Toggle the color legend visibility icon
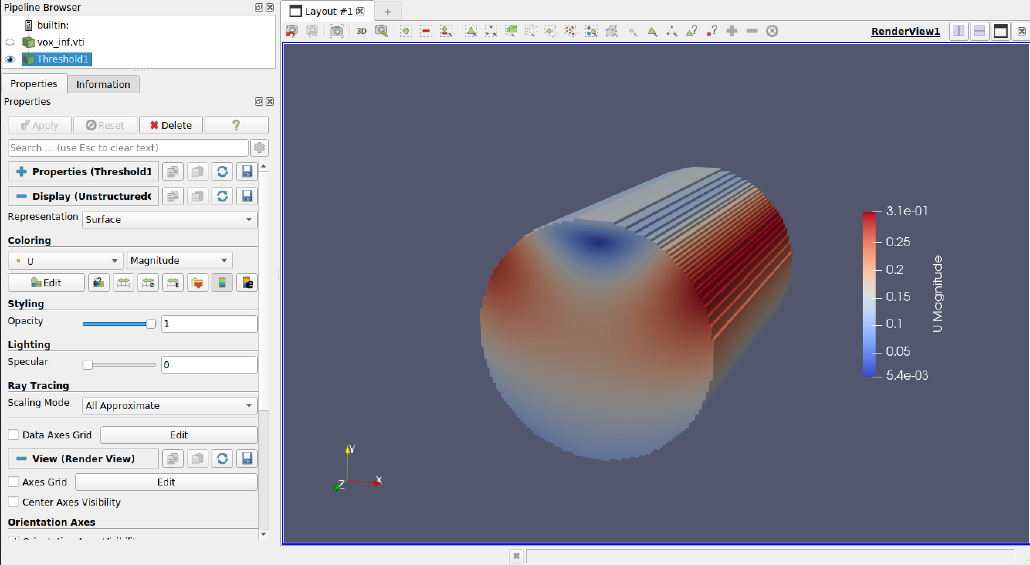Viewport: 1030px width, 565px height. coord(222,282)
